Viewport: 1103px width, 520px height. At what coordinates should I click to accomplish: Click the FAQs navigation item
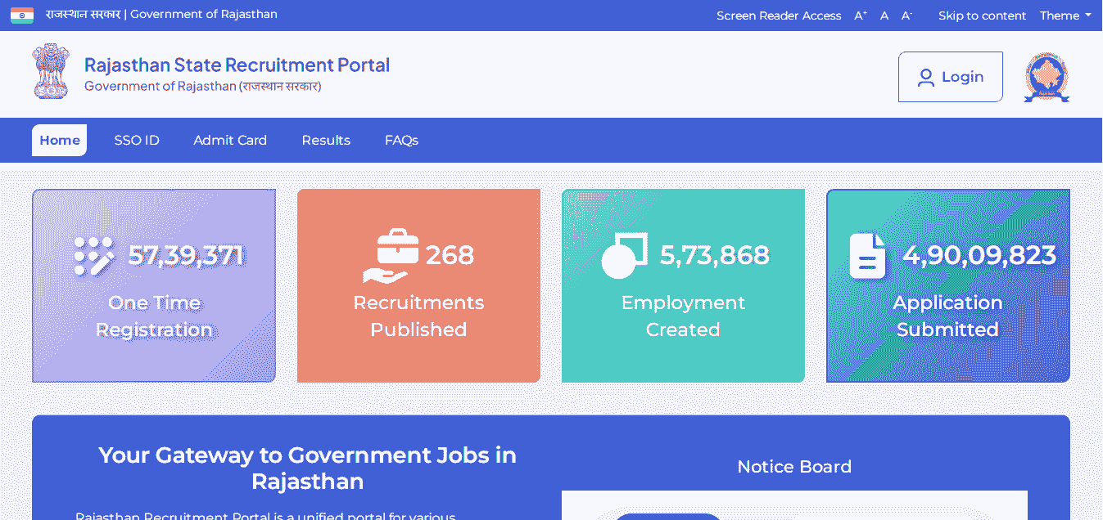(x=402, y=140)
